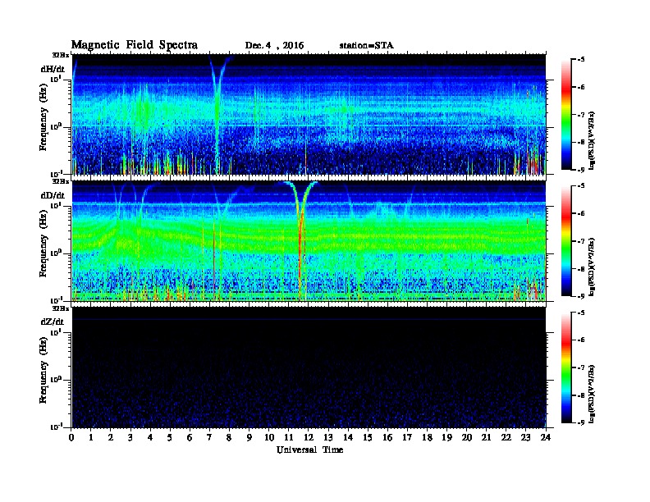Viewport: 650px width, 502px height.
Task: Select the "Dec. 4, 2016" date text
Action: tap(274, 46)
